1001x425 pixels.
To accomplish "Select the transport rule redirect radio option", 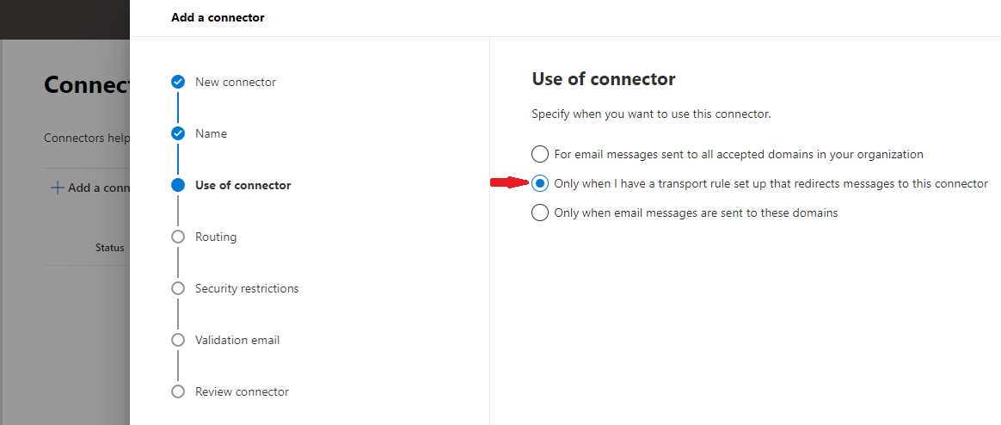I will pos(540,183).
